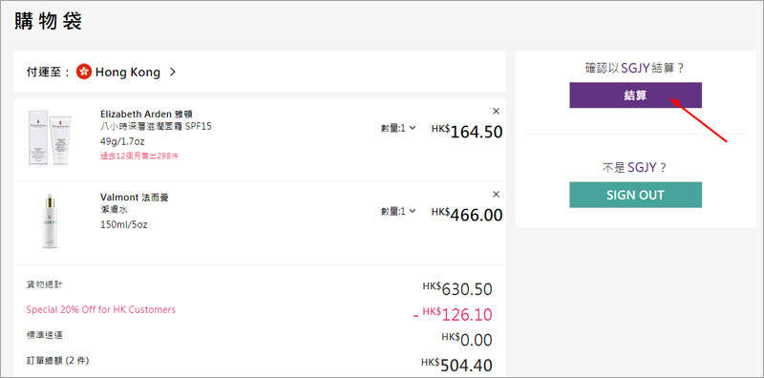Click the order total HK$504.40 amount
Screen dimensions: 764x378
click(x=457, y=365)
